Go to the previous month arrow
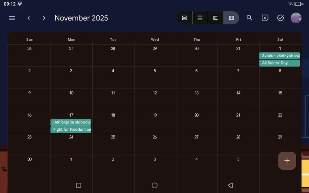The image size is (309, 193). tap(28, 18)
